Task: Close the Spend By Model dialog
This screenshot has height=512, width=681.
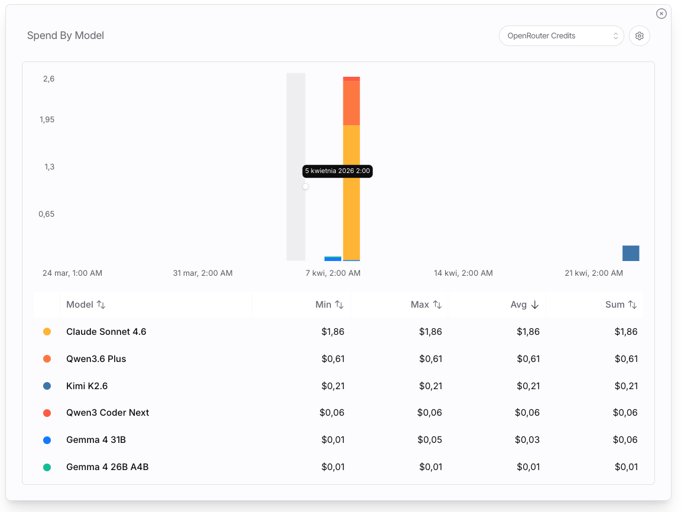Action: pos(661,14)
